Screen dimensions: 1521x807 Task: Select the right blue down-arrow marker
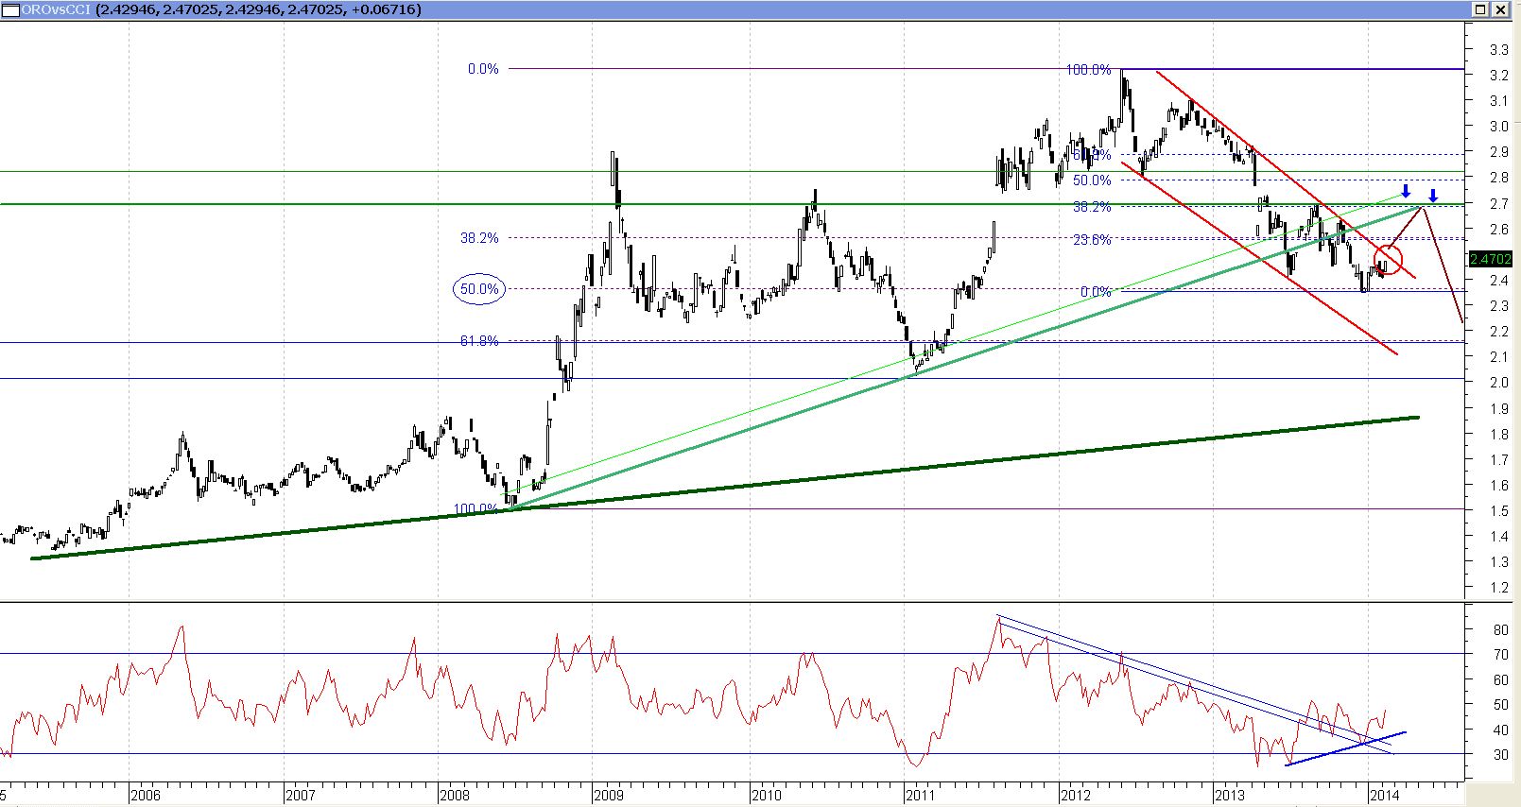(1433, 196)
